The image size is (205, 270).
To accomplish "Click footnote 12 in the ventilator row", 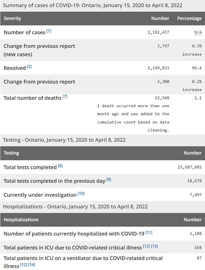I will click(23, 265).
